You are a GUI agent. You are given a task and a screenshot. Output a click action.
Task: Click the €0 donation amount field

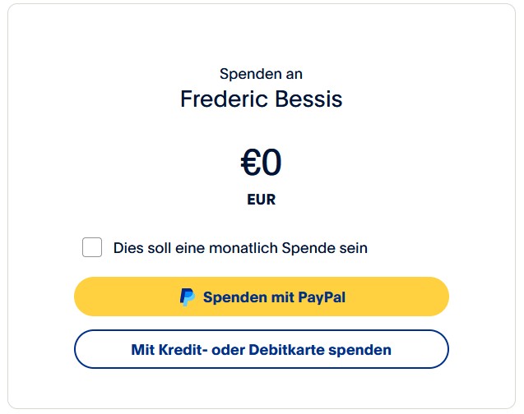tap(262, 163)
